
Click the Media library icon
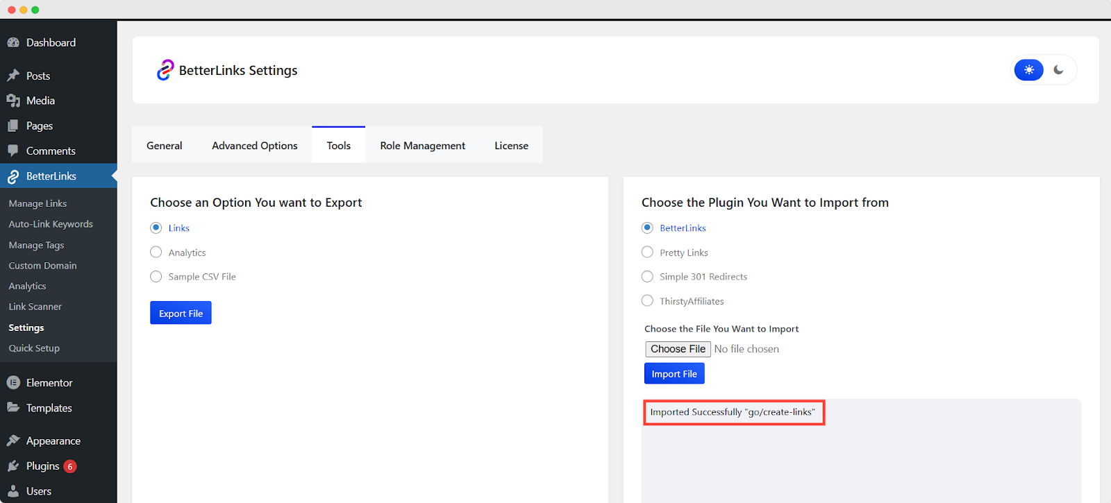click(13, 101)
